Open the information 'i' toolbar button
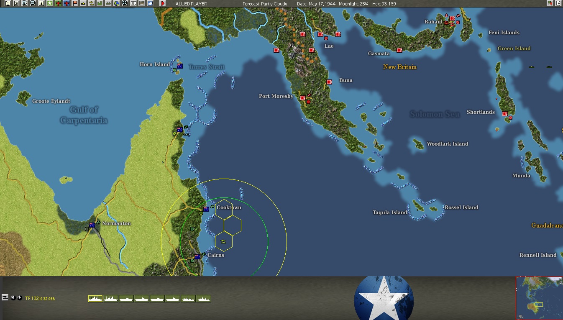This screenshot has height=320, width=563. [41, 3]
